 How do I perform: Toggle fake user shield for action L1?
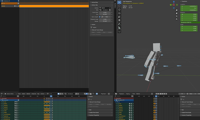click(x=59, y=94)
